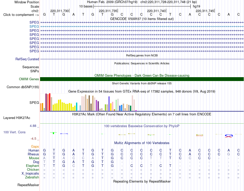The image size is (244, 191).
Task: Click the dark green OMIM Genes bar
Action: [x=142, y=79]
